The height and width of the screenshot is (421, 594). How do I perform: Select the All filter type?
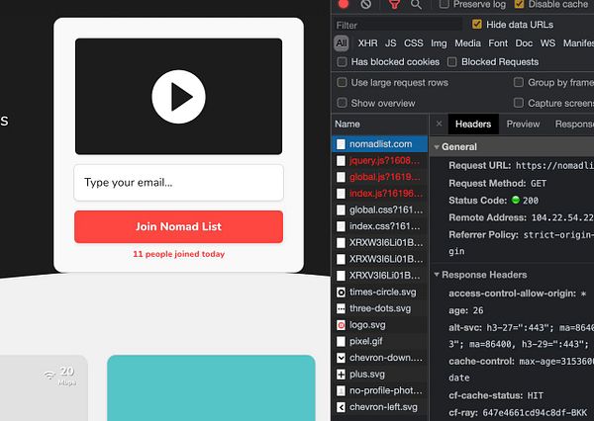pyautogui.click(x=342, y=43)
